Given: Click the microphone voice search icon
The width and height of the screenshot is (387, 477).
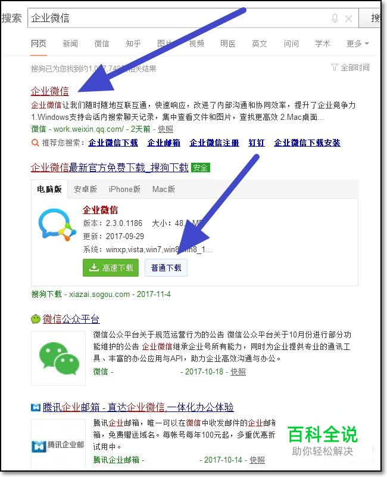Looking at the screenshot, I should [x=335, y=18].
